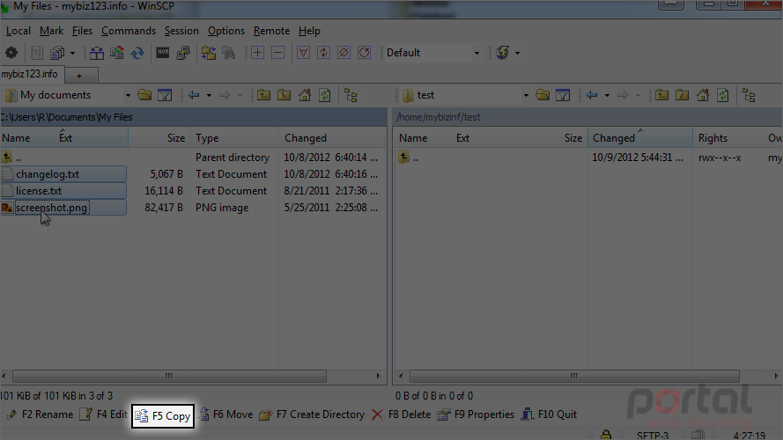Click F6 Move button
This screenshot has height=440, width=783.
click(226, 414)
